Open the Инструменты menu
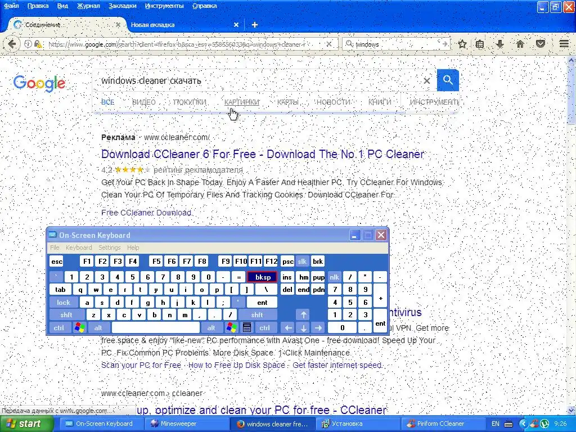576x432 pixels. [x=164, y=6]
